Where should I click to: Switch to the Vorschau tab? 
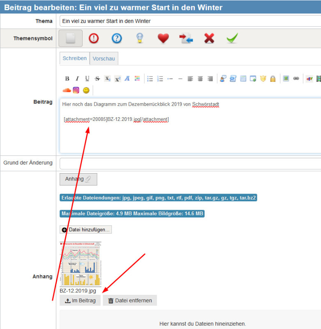[104, 59]
